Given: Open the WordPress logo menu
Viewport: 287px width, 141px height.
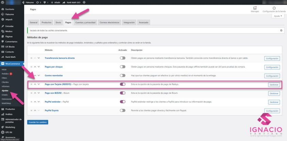Looking at the screenshot, I should (x=3, y=3).
